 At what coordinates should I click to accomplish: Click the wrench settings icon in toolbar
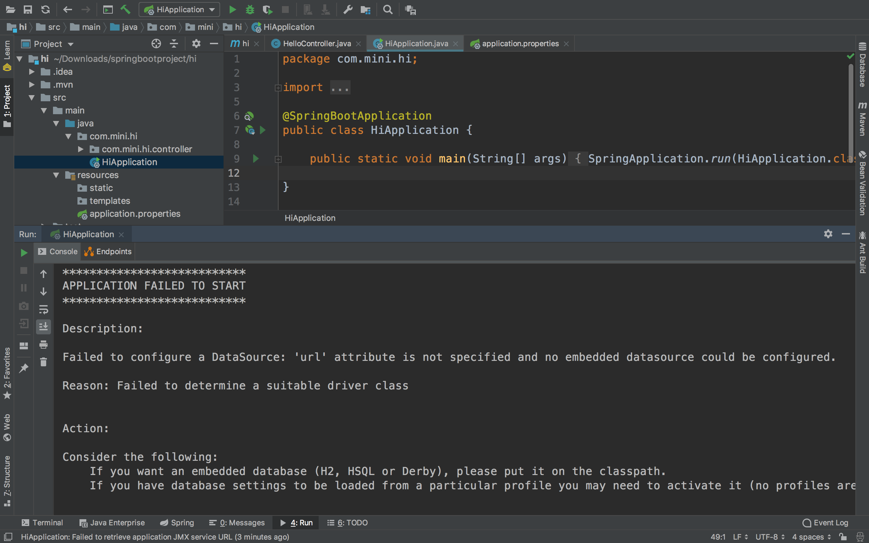[x=348, y=10]
